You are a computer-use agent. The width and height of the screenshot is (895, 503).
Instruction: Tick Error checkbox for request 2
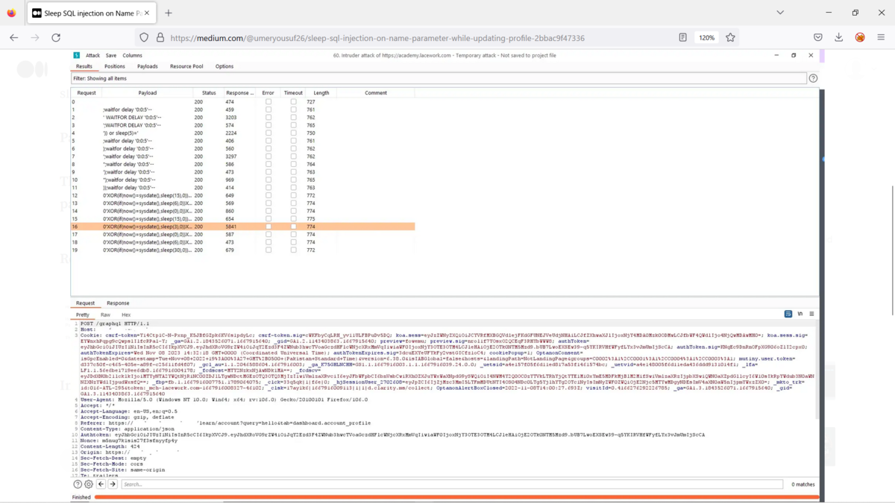click(x=268, y=118)
